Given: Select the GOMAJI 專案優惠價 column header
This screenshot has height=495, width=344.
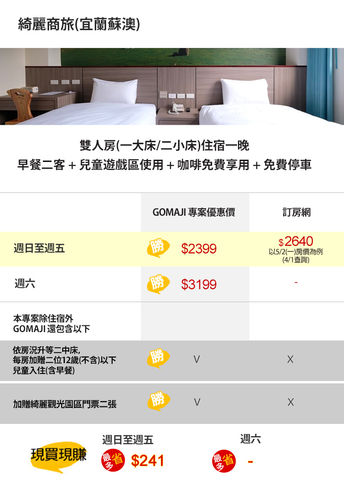Looking at the screenshot, I should pyautogui.click(x=194, y=212).
